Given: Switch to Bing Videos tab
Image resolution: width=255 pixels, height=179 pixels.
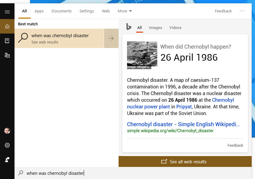Looking at the screenshot, I should point(175,27).
